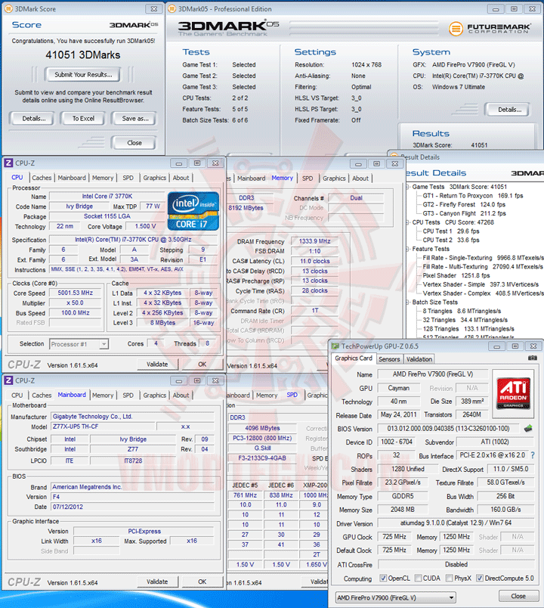Screen dimensions: 544x608
Task: Click the BIOS save chip icon in GPU-Z
Action: 528,429
